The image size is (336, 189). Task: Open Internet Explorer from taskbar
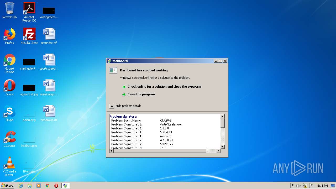point(21,186)
